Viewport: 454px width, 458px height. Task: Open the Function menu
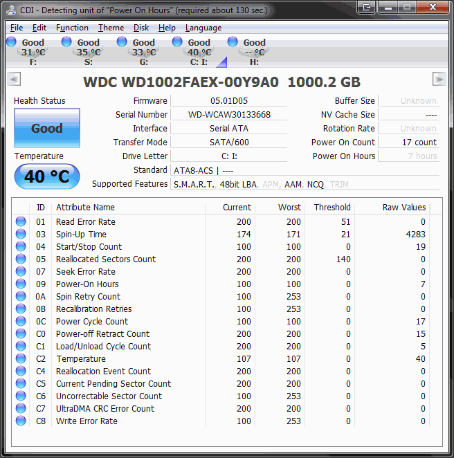[x=72, y=28]
